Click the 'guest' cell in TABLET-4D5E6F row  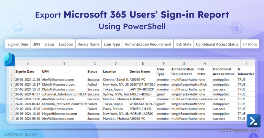pyautogui.click(x=164, y=94)
